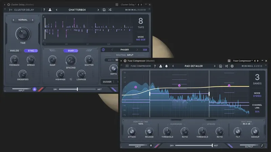
Task: Open the Cluster Delay preset grid icon in title bar
Action: 117,4
